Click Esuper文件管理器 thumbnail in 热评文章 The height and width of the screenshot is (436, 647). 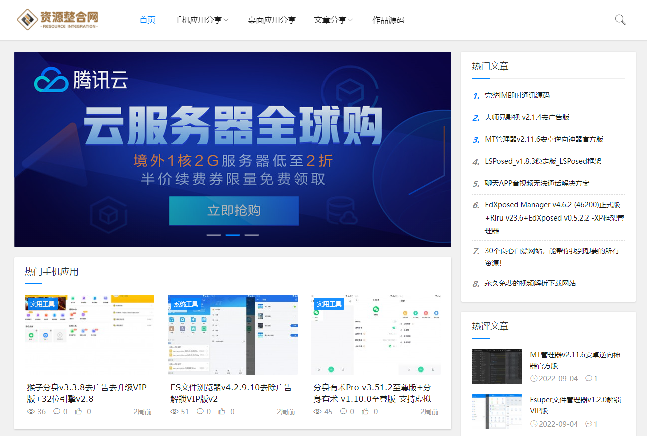coord(497,412)
